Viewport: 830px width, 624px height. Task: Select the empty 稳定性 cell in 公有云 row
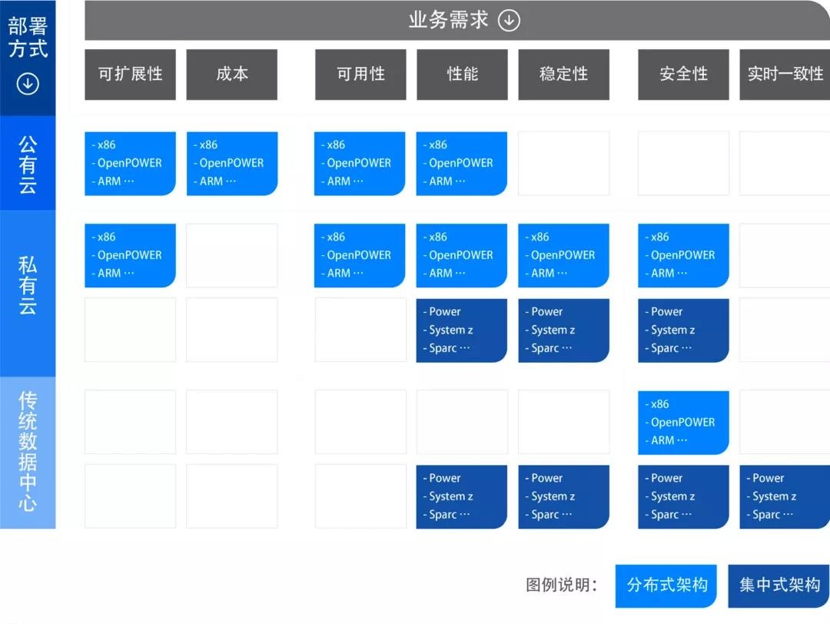563,164
